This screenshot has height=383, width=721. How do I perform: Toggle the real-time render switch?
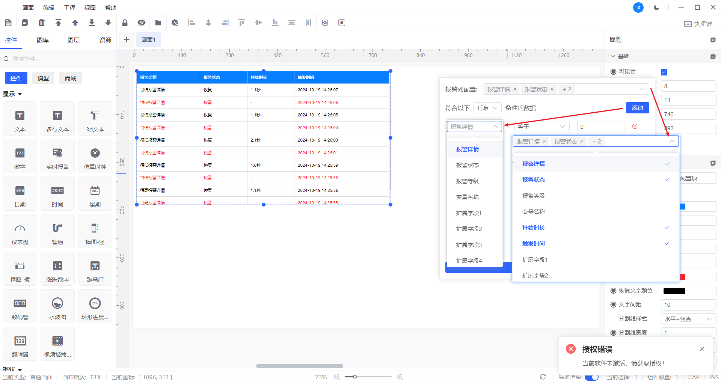tap(591, 377)
